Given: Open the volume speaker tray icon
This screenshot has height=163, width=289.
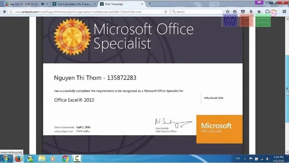Looking at the screenshot, I should [268, 159].
